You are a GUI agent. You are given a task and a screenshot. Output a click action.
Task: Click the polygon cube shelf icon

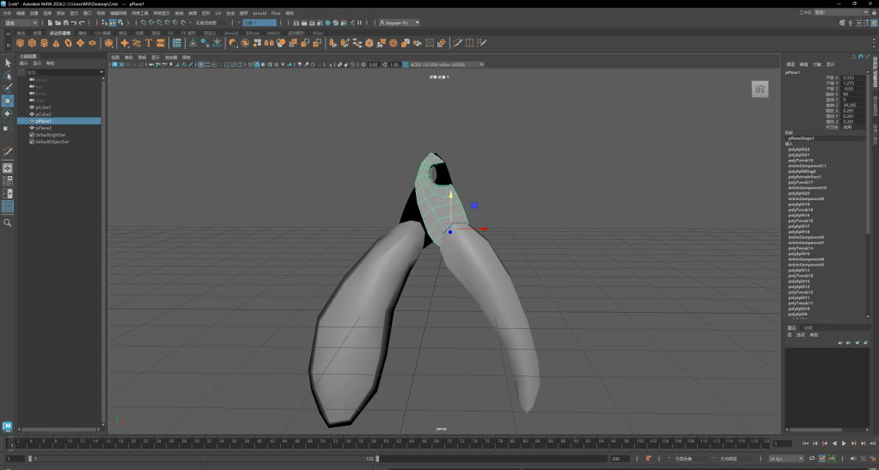pos(32,43)
